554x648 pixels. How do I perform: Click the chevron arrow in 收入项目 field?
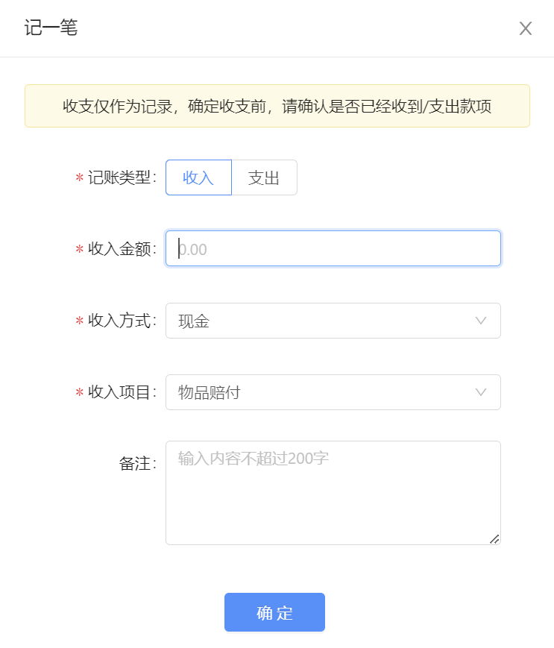[480, 392]
